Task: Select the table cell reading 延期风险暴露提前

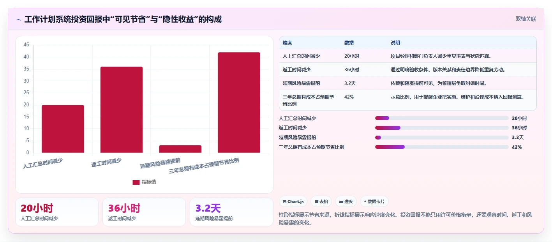Action: click(x=302, y=83)
